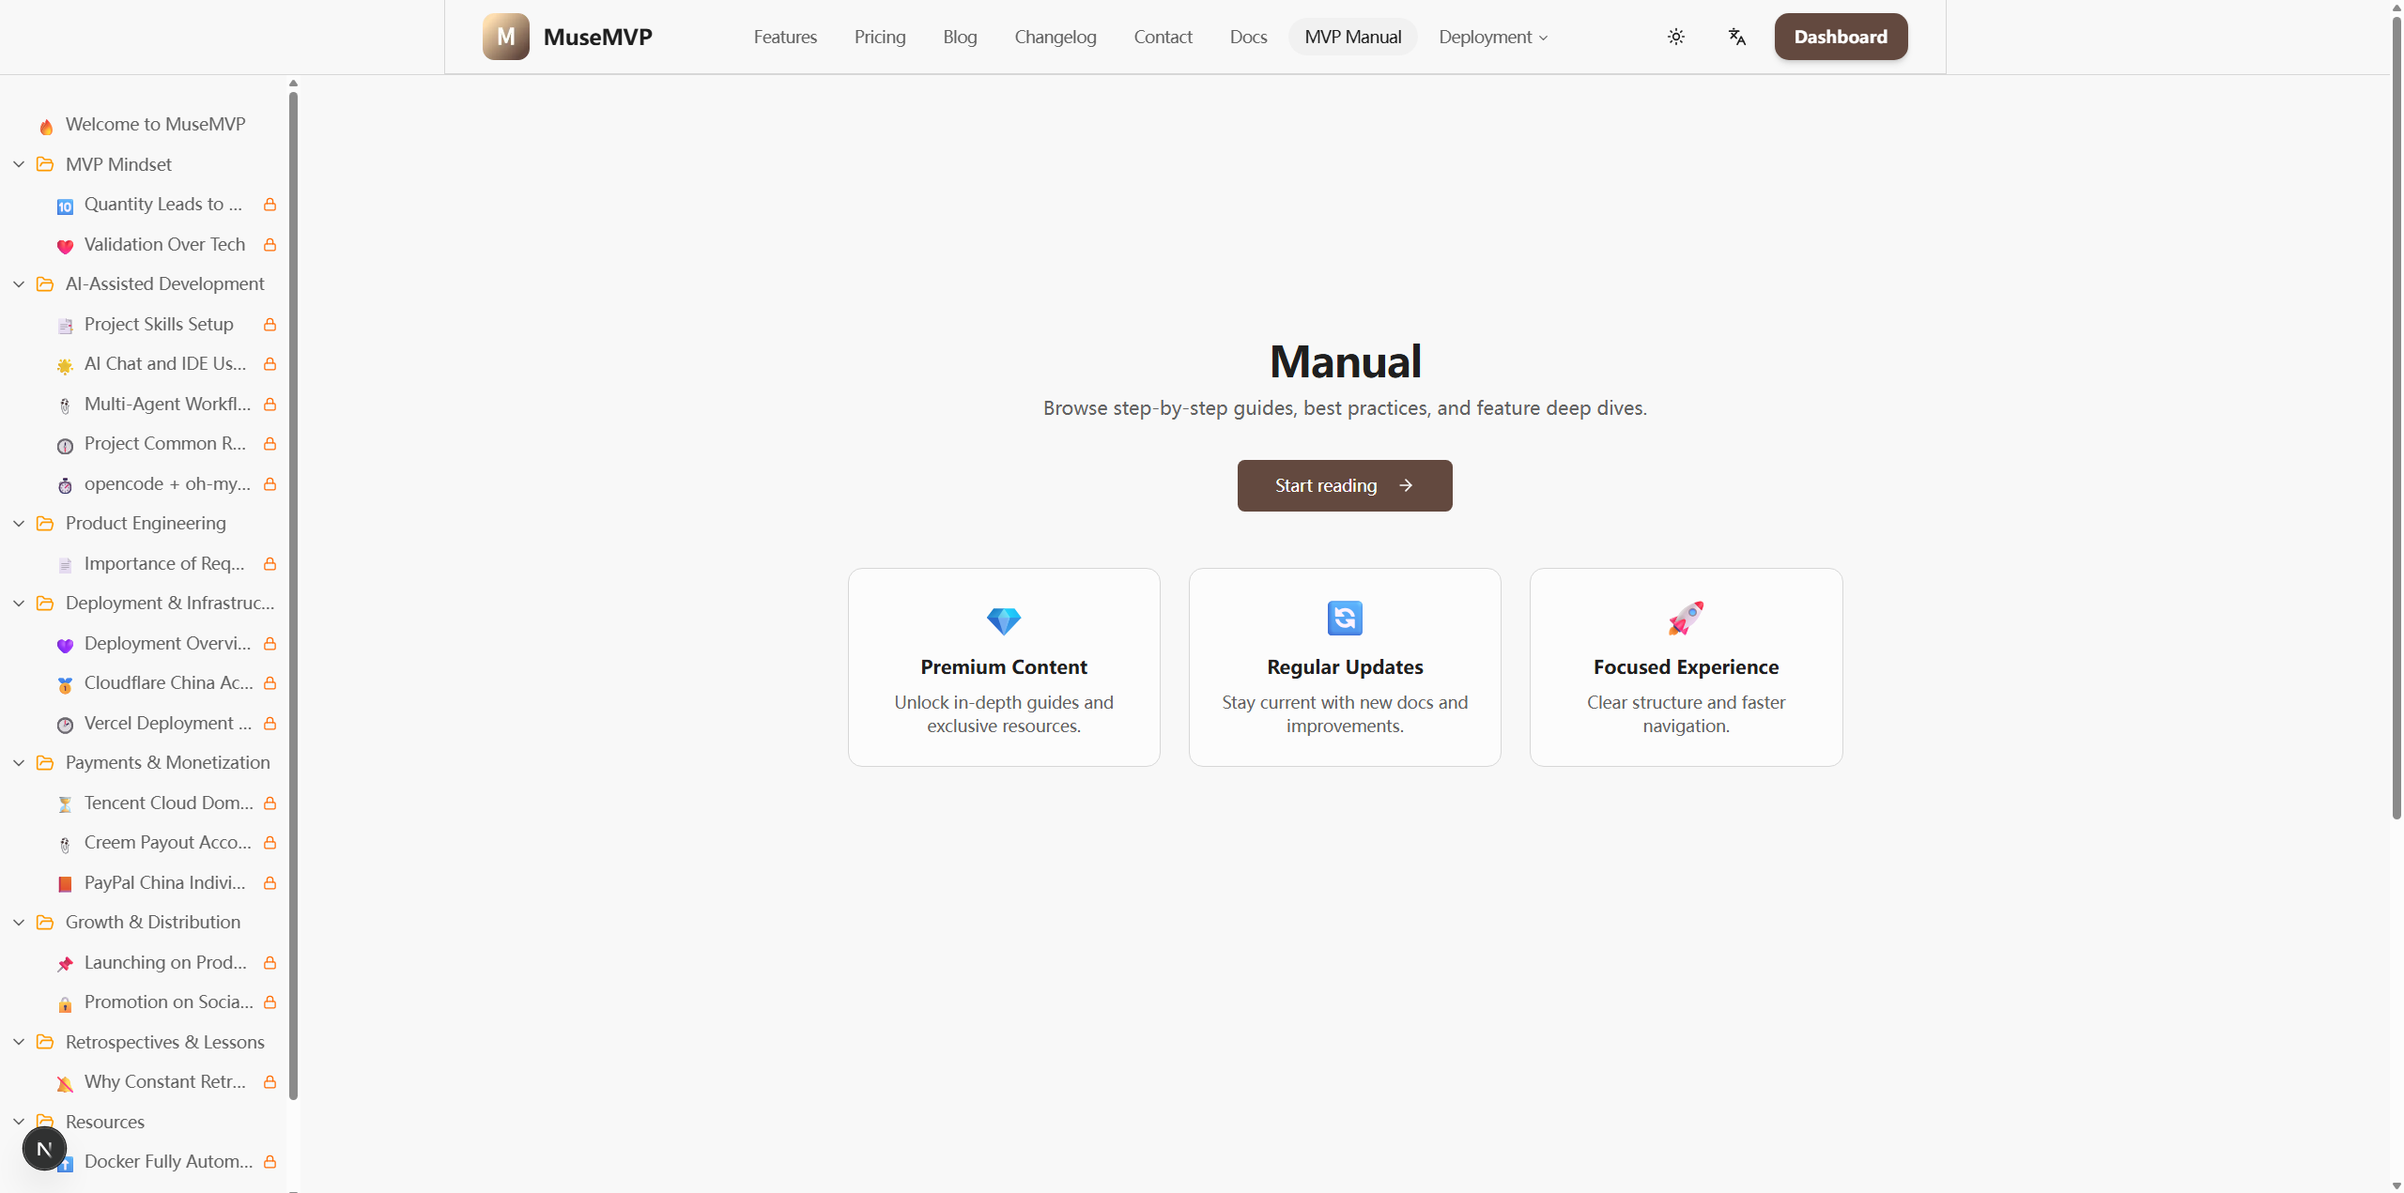Toggle the light/dark theme sun icon
Screen dimensions: 2404x1193
click(1676, 37)
